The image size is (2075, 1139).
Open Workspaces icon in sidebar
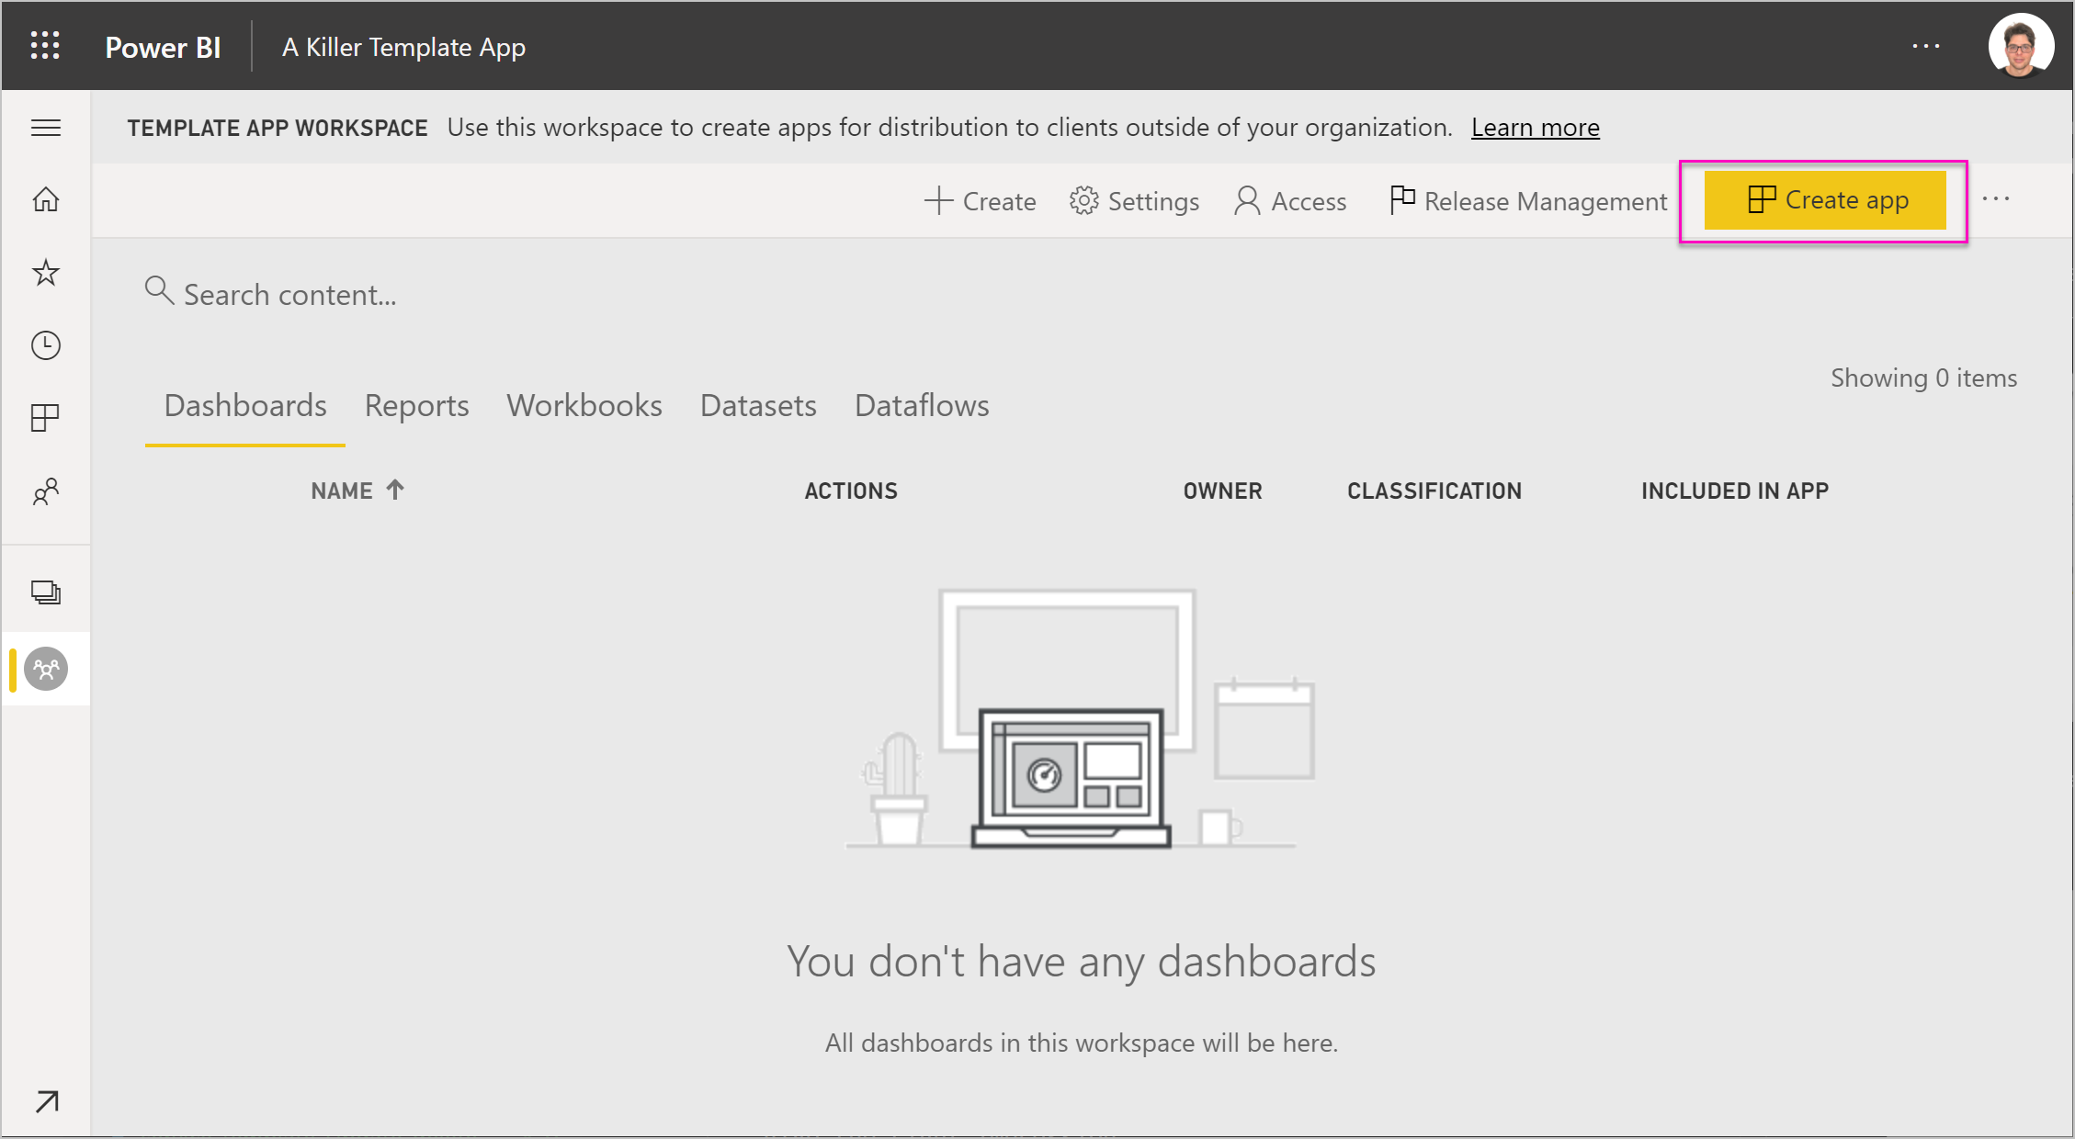point(46,592)
